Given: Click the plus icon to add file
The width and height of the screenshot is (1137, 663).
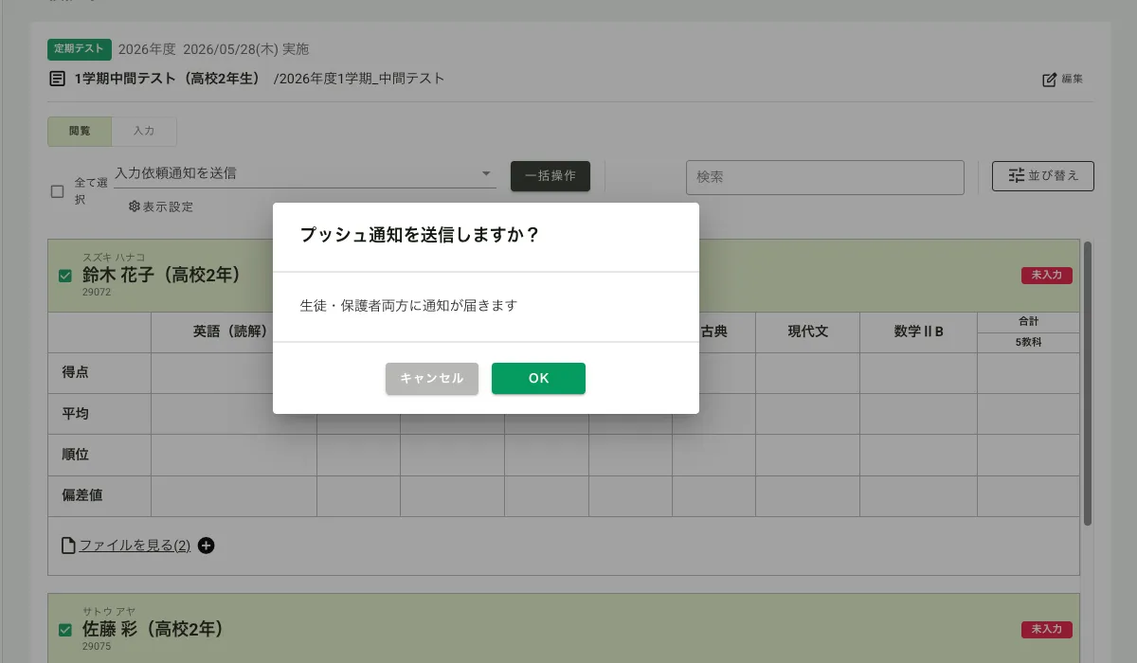Looking at the screenshot, I should pyautogui.click(x=206, y=546).
